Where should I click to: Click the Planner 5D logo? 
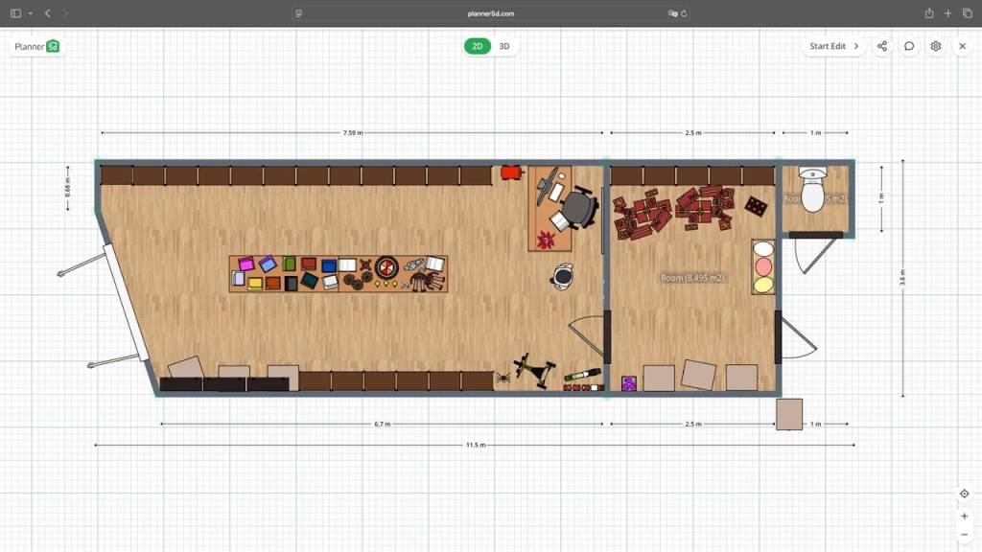[37, 46]
